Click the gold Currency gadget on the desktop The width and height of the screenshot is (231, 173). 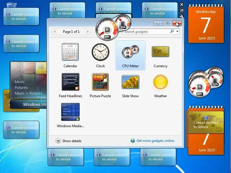pos(206,122)
